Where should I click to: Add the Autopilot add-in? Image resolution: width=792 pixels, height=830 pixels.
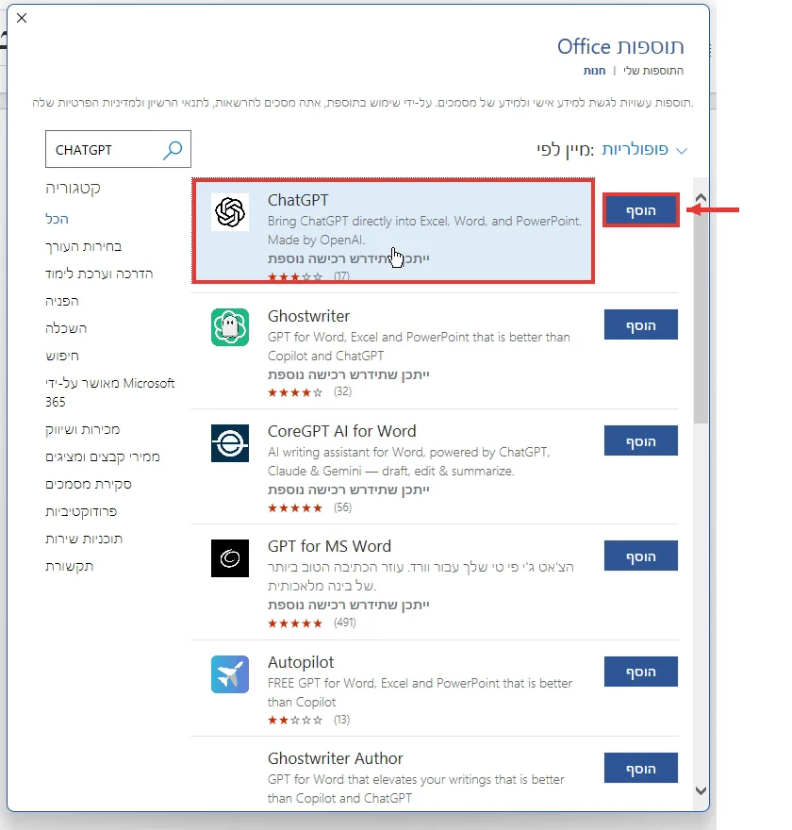pyautogui.click(x=641, y=672)
